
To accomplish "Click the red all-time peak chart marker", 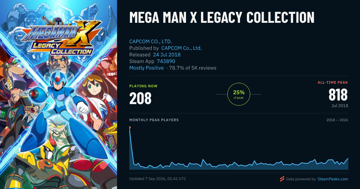I will click(x=130, y=127).
